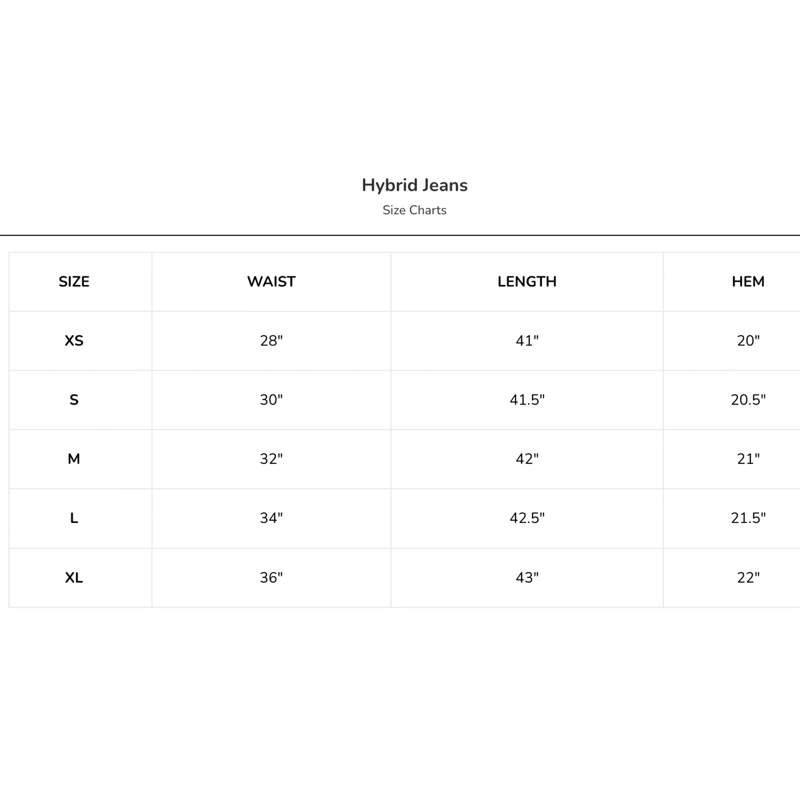This screenshot has width=800, height=800.
Task: Click the XS size row label
Action: pos(74,341)
